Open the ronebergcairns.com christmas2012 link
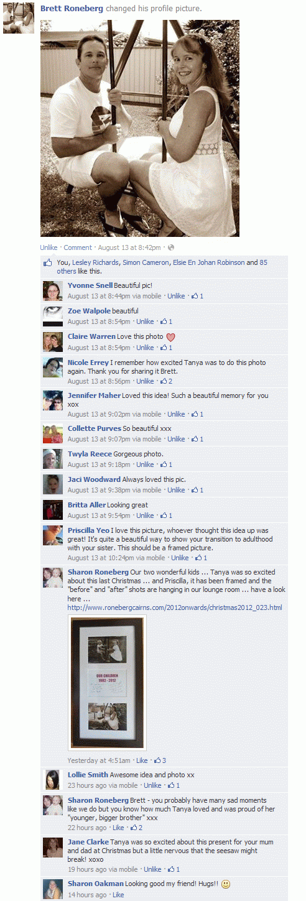 pyautogui.click(x=175, y=608)
